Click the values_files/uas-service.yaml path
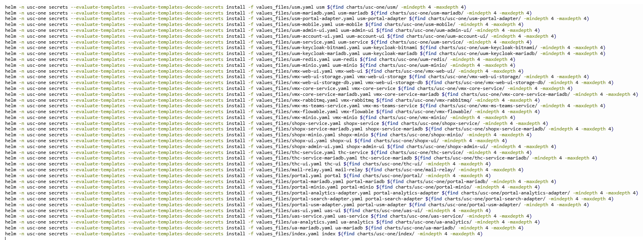The image size is (643, 240). click(296, 216)
